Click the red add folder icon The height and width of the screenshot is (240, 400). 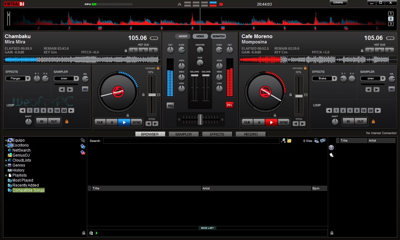(x=83, y=152)
